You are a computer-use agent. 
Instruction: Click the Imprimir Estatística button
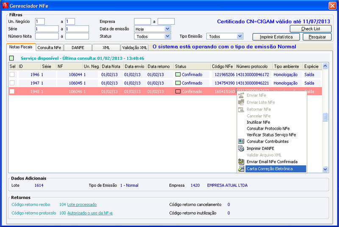[x=276, y=37]
